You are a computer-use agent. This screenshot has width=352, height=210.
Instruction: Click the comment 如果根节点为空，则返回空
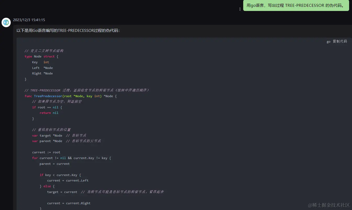point(57,101)
